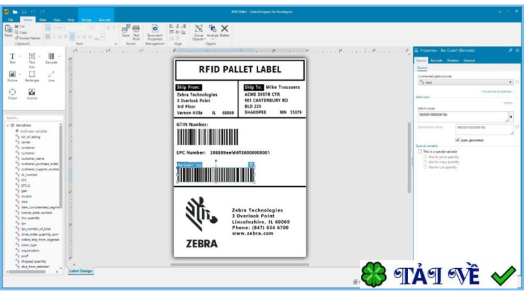
Task: Open Connected data source dropdown
Action: click(510, 82)
